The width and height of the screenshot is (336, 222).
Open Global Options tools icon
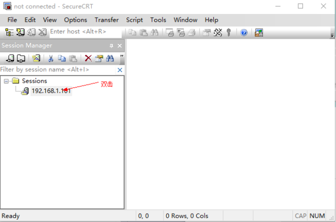point(218,32)
